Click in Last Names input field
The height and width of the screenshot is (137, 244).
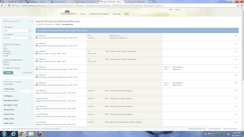tap(16, 38)
